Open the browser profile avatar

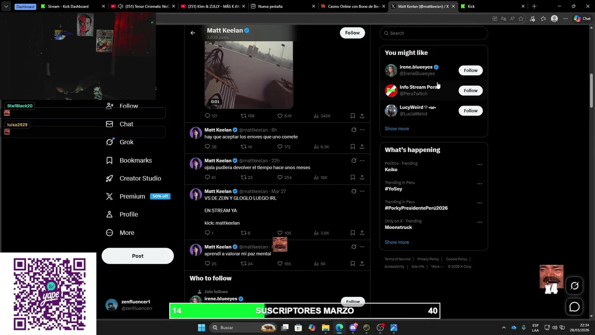[x=554, y=19]
